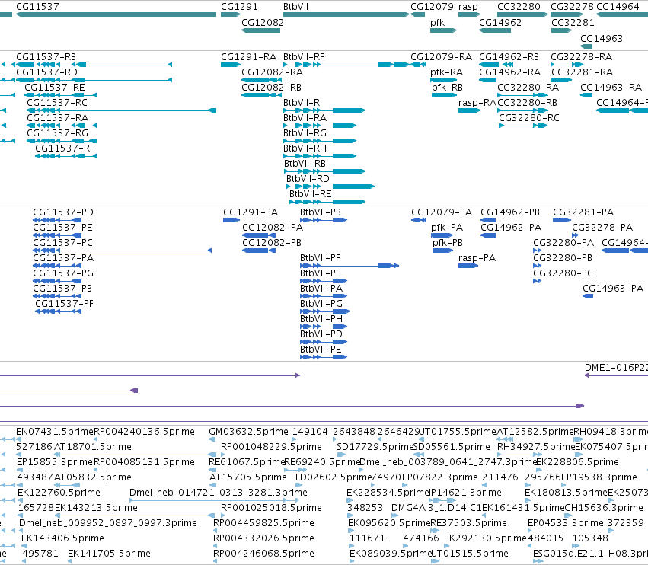Click the CG12079-PA protein label
Screen dimensions: 648x565
coord(442,212)
